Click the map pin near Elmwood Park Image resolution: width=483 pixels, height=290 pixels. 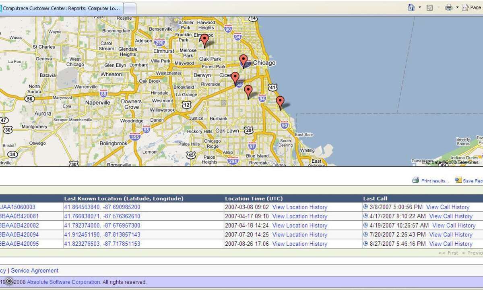[x=204, y=40]
